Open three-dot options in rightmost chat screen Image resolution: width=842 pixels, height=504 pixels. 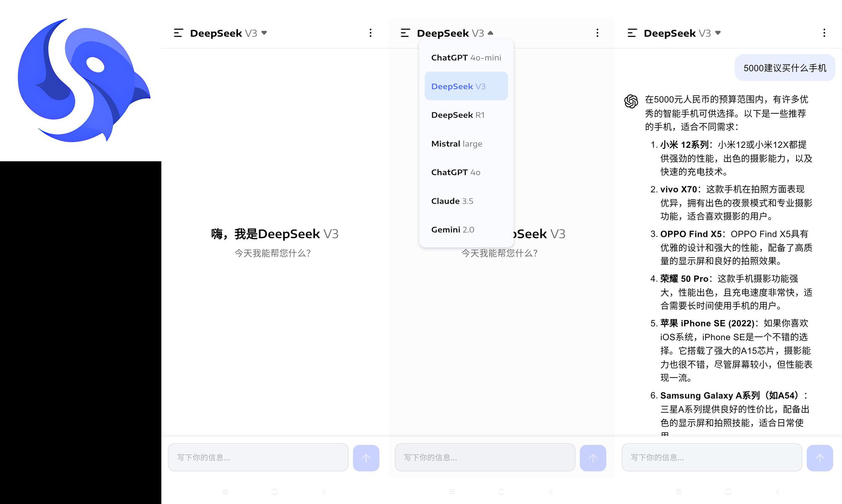tap(824, 33)
